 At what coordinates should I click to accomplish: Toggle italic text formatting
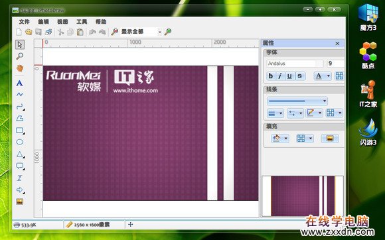click(280, 76)
